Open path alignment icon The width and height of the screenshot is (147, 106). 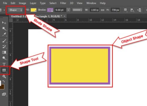(132, 10)
